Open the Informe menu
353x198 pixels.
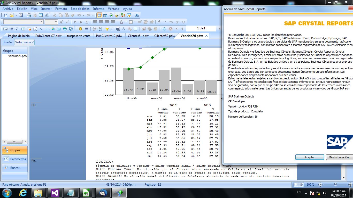pyautogui.click(x=98, y=9)
